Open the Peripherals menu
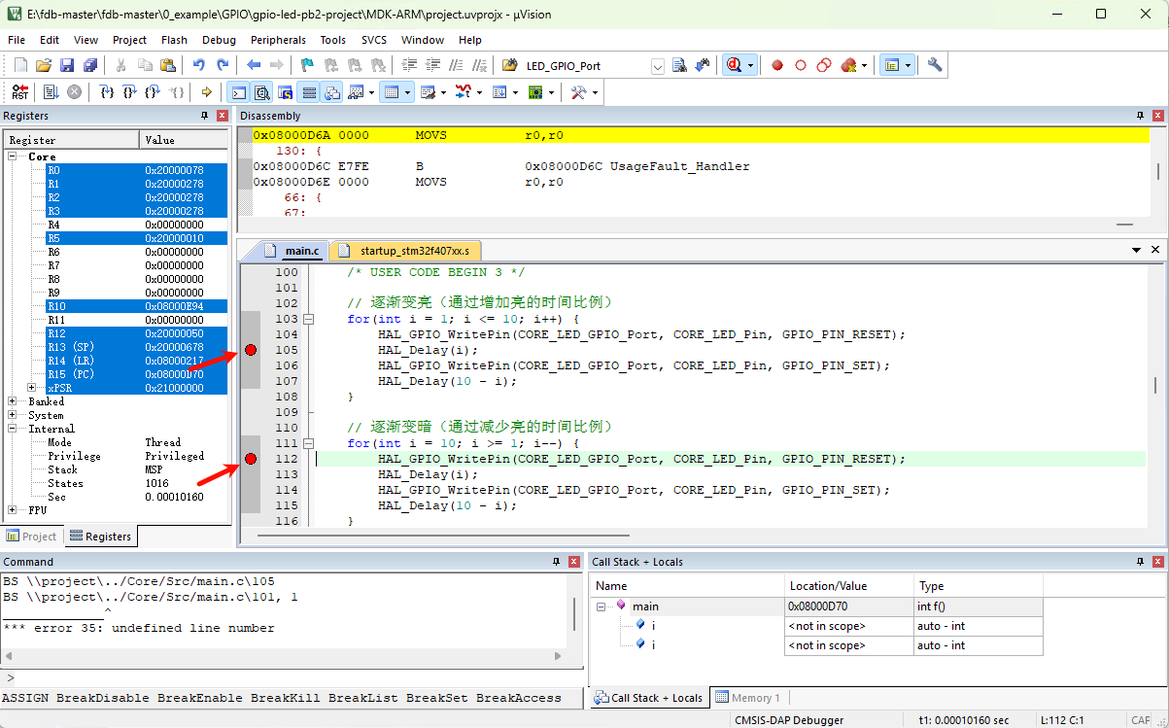 tap(278, 40)
